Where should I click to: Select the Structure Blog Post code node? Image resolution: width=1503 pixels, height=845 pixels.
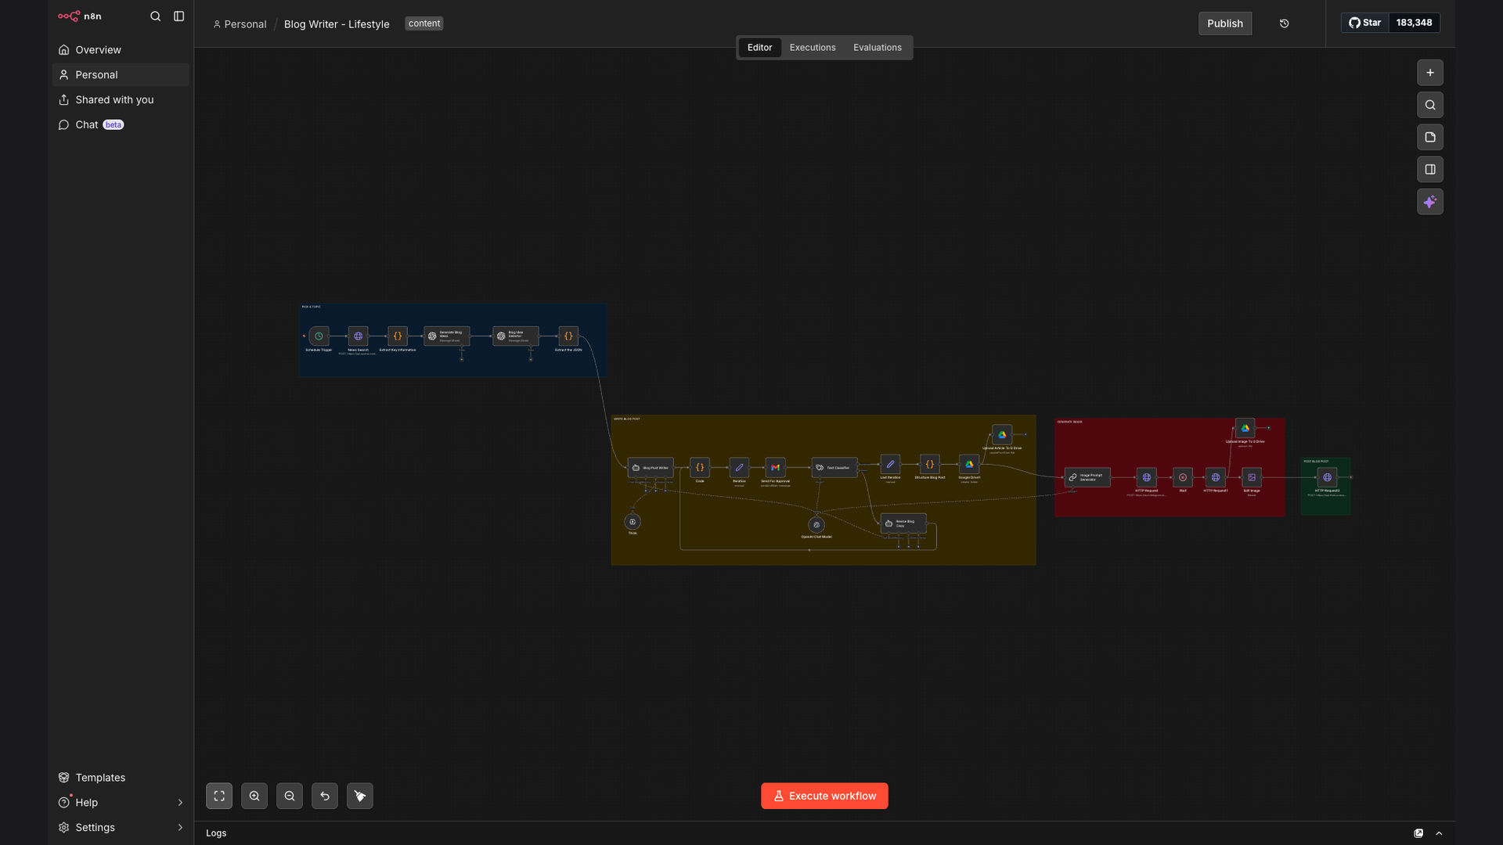pyautogui.click(x=930, y=465)
